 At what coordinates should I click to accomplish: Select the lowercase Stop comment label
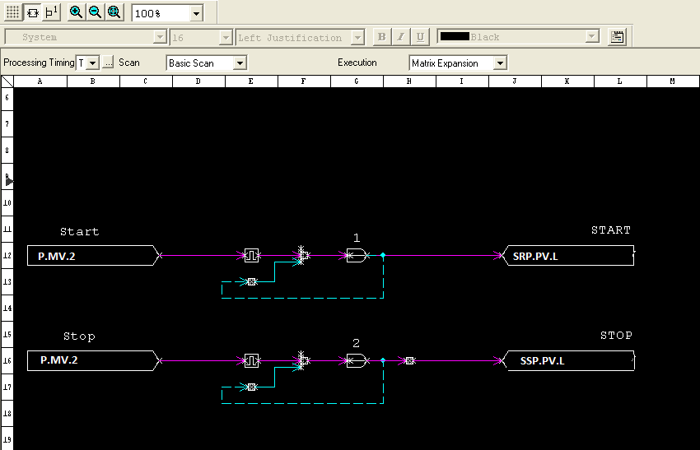pos(79,336)
